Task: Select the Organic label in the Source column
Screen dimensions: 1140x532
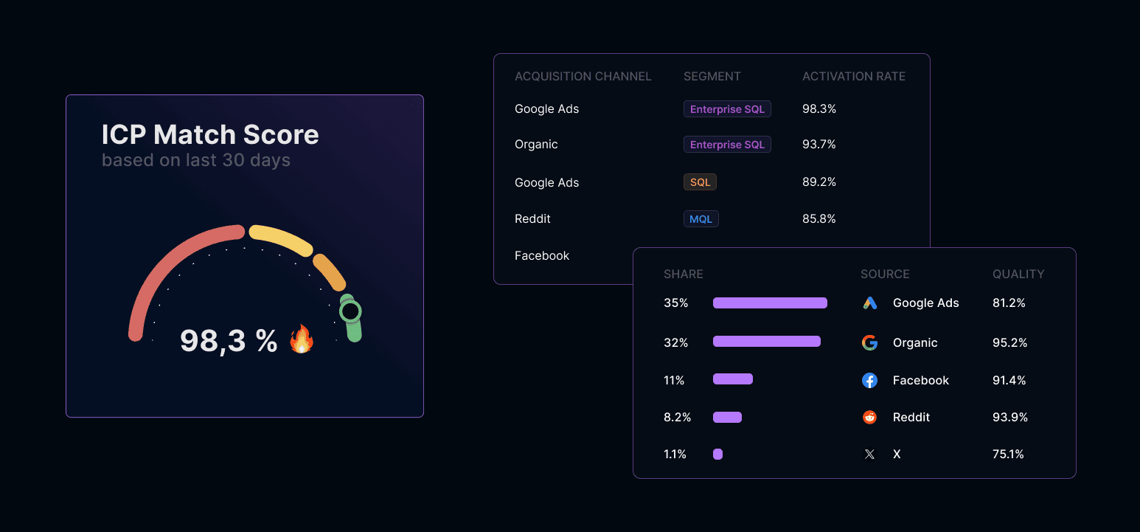Action: pyautogui.click(x=915, y=343)
